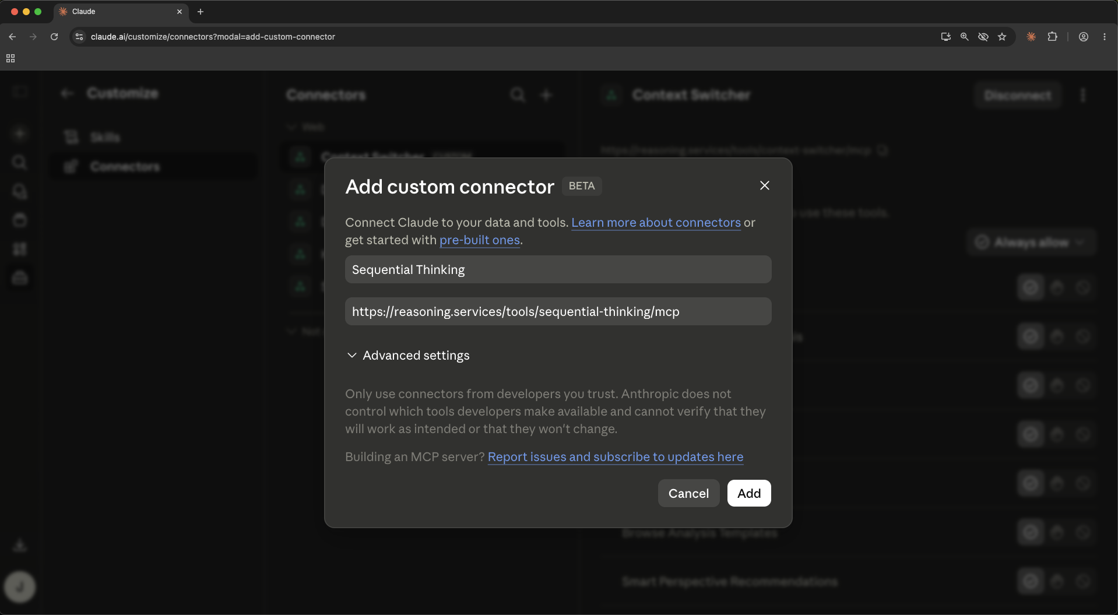
Task: Focus the Sequential Thinking name field
Action: coord(558,269)
